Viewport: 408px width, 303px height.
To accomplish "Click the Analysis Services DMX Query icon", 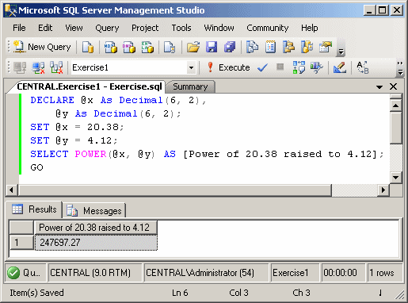I will [129, 47].
